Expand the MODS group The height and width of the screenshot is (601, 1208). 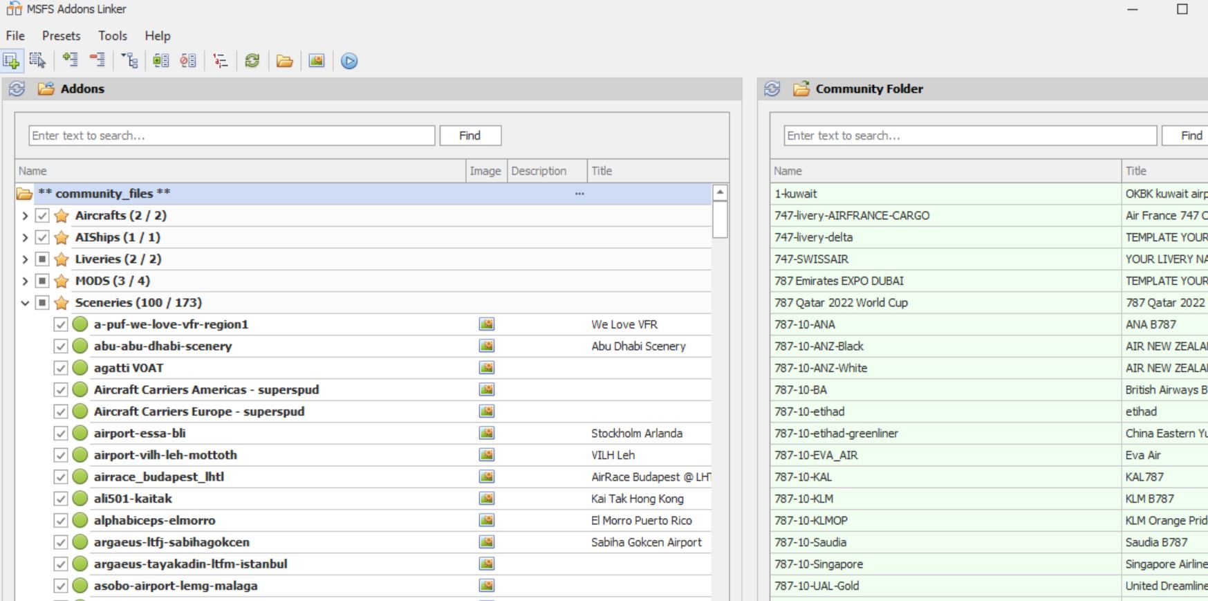coord(25,281)
